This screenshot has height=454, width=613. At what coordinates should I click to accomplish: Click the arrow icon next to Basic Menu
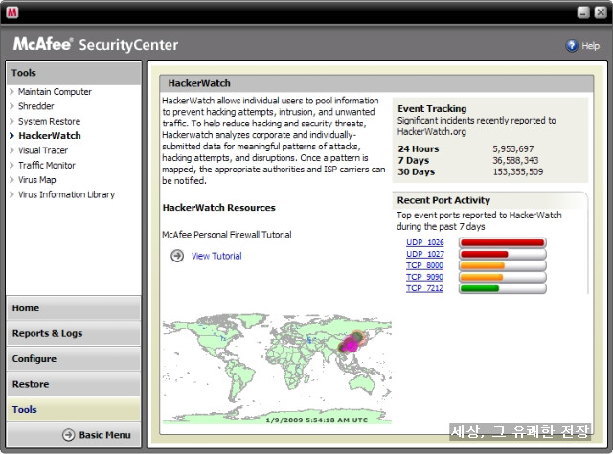coord(68,435)
